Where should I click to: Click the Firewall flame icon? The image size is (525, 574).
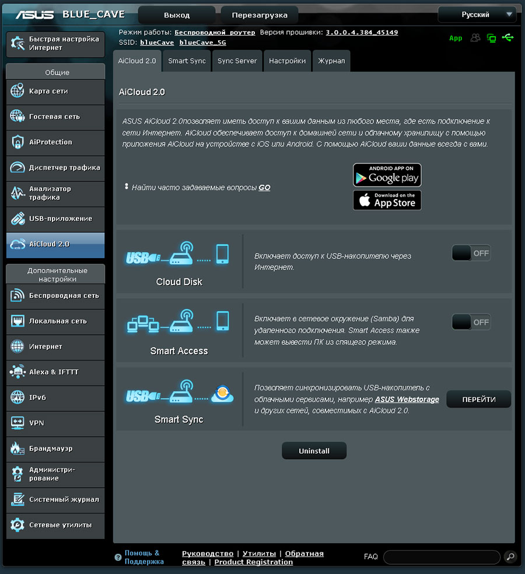coord(17,448)
